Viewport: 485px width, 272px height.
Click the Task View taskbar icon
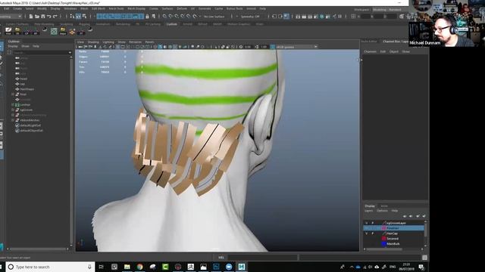coord(101,267)
